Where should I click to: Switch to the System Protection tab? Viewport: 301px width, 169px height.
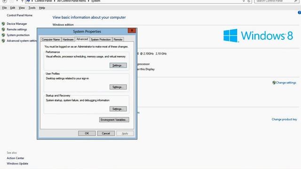pos(101,39)
